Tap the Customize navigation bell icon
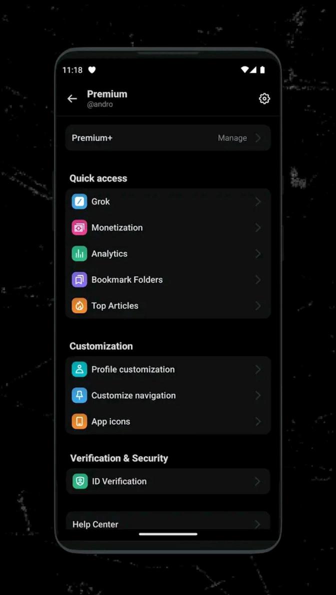Screen dimensions: 336x595 [x=80, y=395]
